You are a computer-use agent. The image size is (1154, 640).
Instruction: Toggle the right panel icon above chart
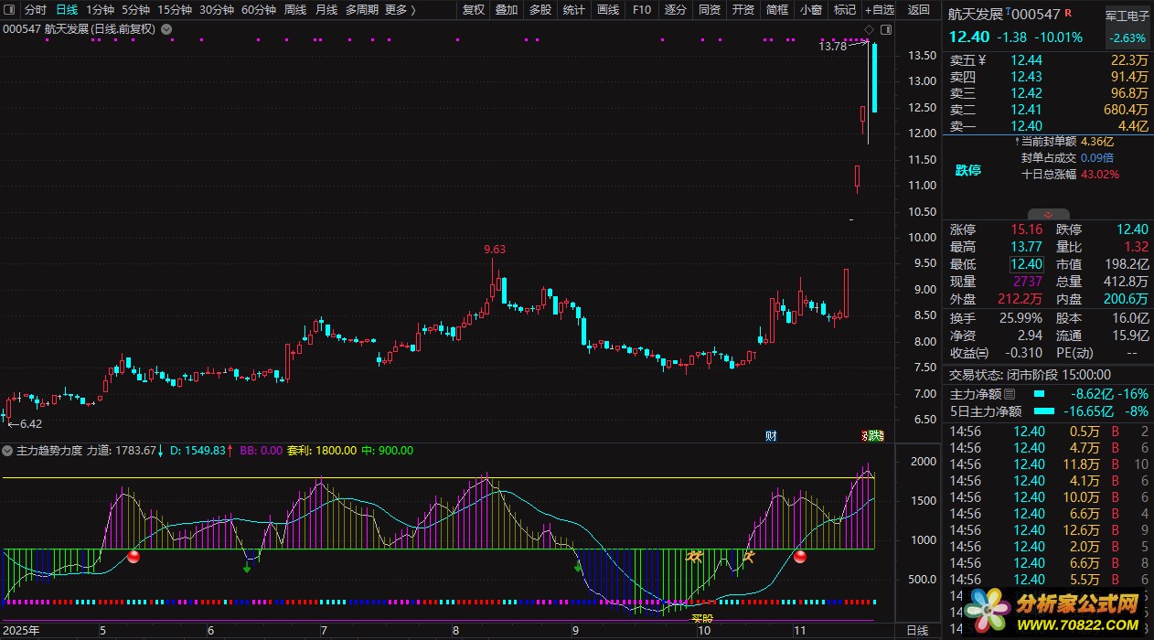pos(884,30)
